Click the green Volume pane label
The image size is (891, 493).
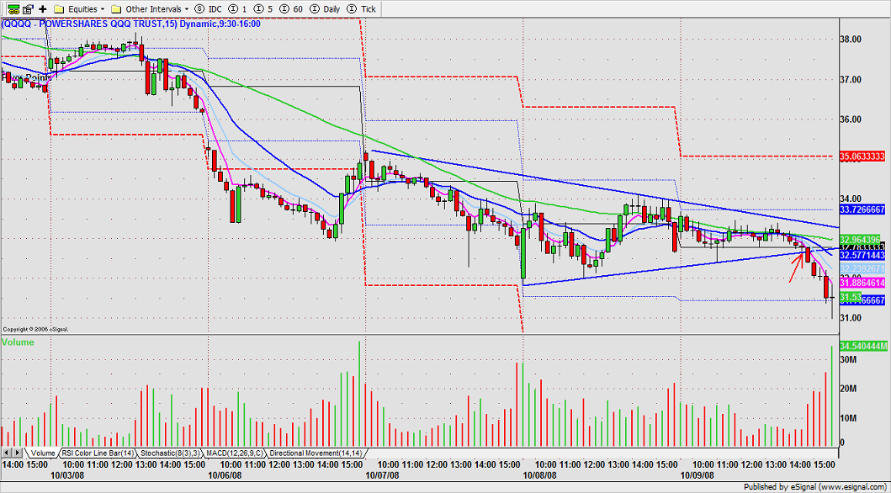click(x=18, y=342)
